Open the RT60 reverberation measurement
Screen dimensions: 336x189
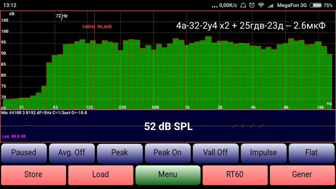click(235, 175)
